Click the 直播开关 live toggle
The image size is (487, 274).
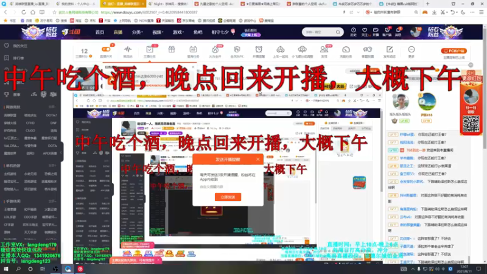pos(106,52)
